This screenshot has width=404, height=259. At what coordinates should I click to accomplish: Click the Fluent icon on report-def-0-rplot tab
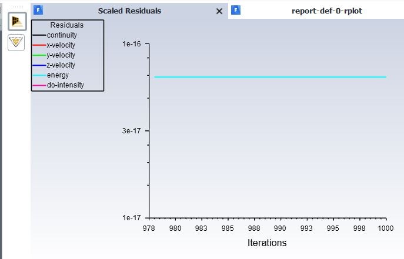236,11
